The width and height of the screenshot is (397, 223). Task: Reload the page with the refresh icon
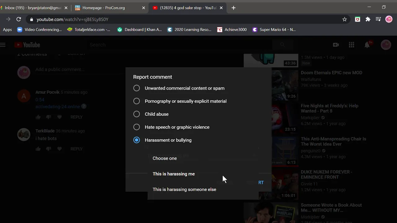pos(19,19)
